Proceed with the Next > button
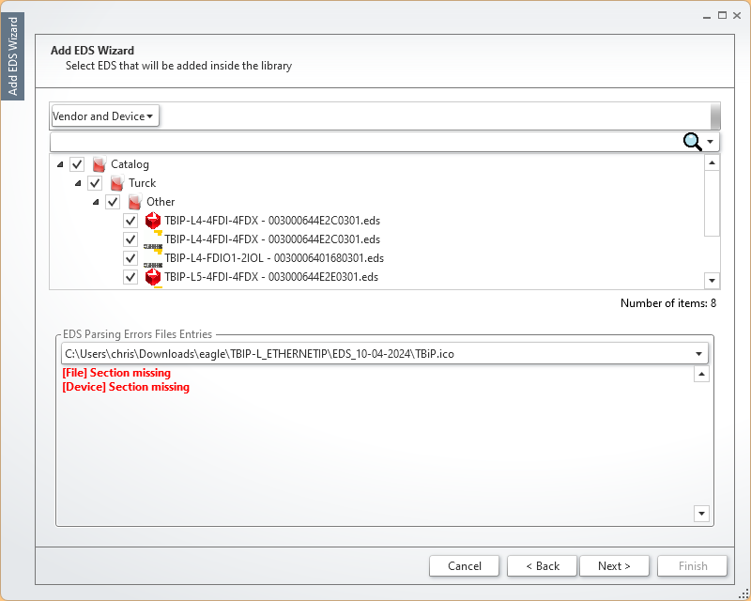Viewport: 751px width, 601px height. [x=614, y=566]
